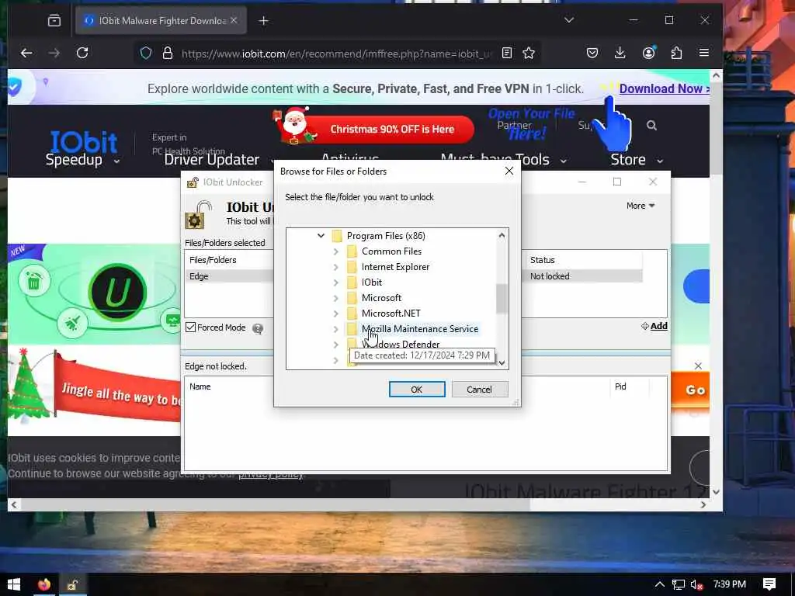Open the Store site menu

637,160
